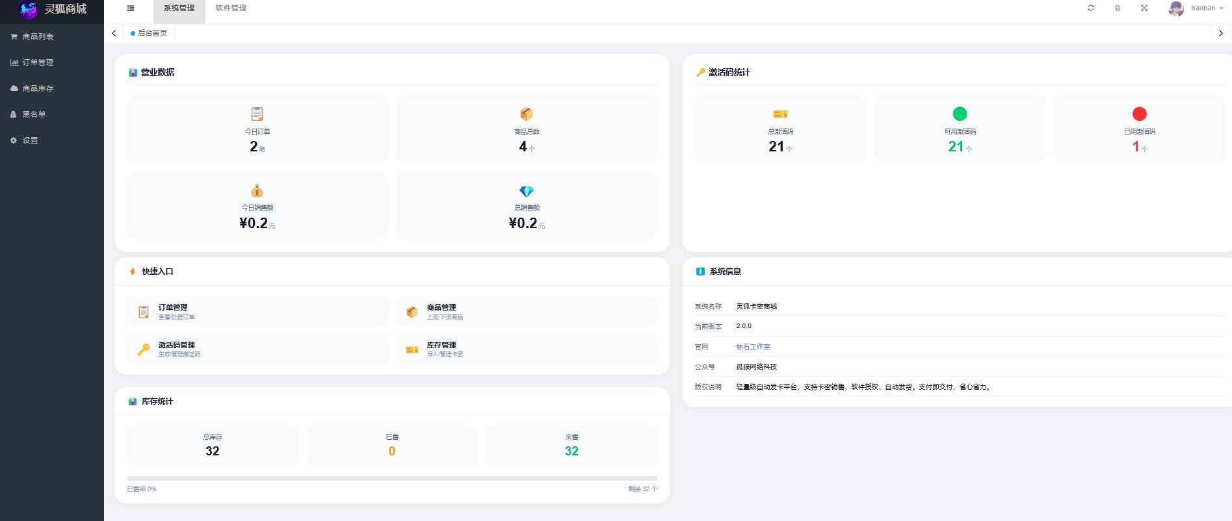Open 订单管理 in the sidebar
The height and width of the screenshot is (521, 1232).
click(52, 62)
